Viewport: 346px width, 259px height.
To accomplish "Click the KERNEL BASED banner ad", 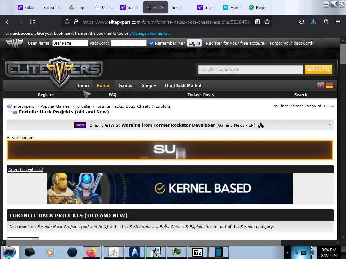I will click(x=170, y=189).
